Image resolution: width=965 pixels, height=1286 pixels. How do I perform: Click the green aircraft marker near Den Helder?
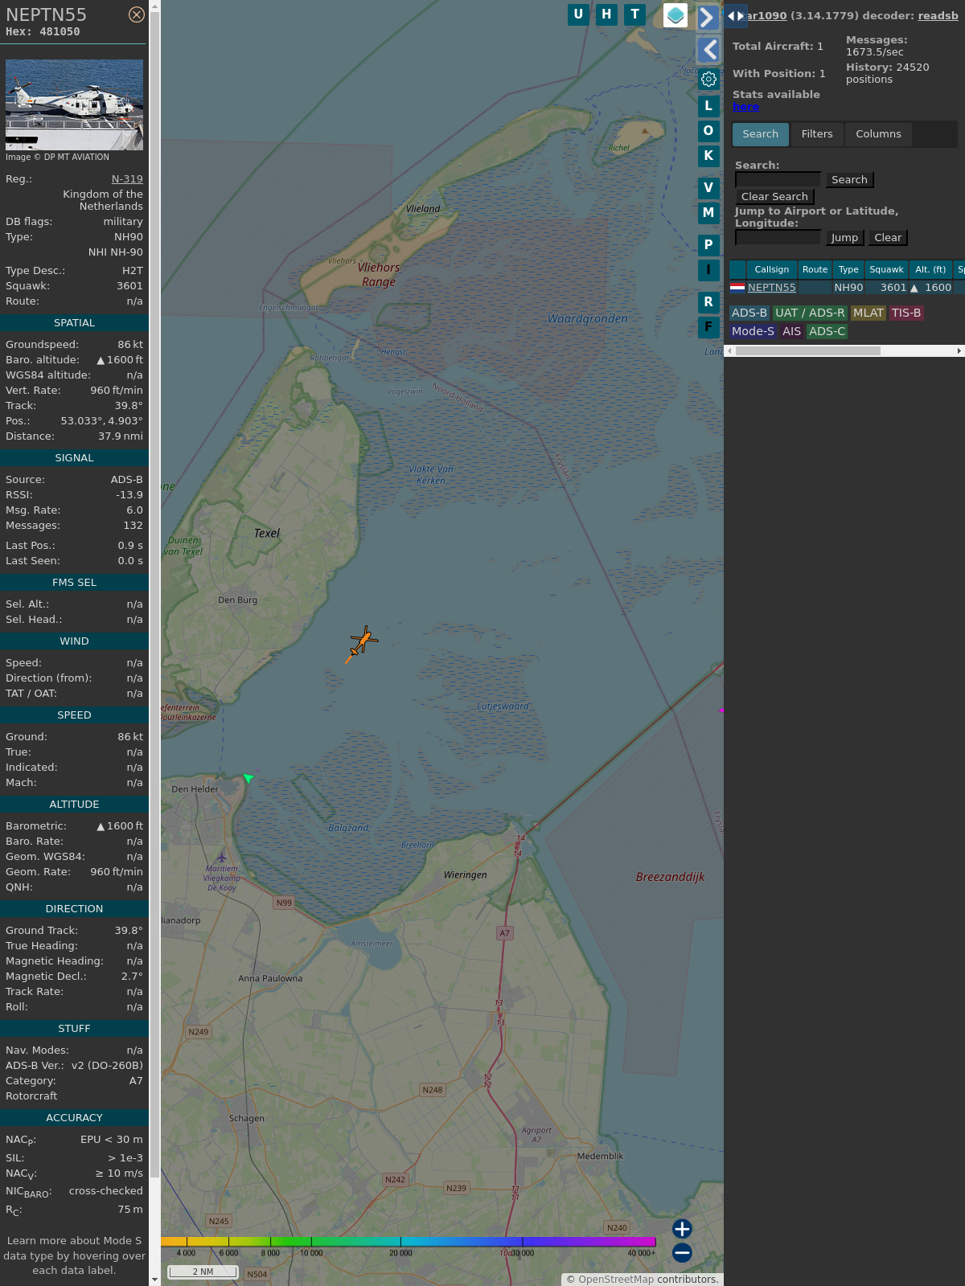[248, 777]
